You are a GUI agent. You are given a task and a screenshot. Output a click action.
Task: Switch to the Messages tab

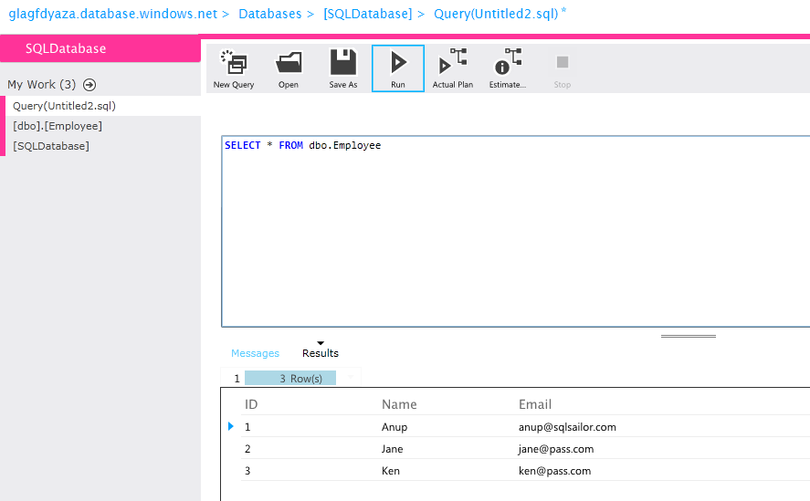point(255,353)
